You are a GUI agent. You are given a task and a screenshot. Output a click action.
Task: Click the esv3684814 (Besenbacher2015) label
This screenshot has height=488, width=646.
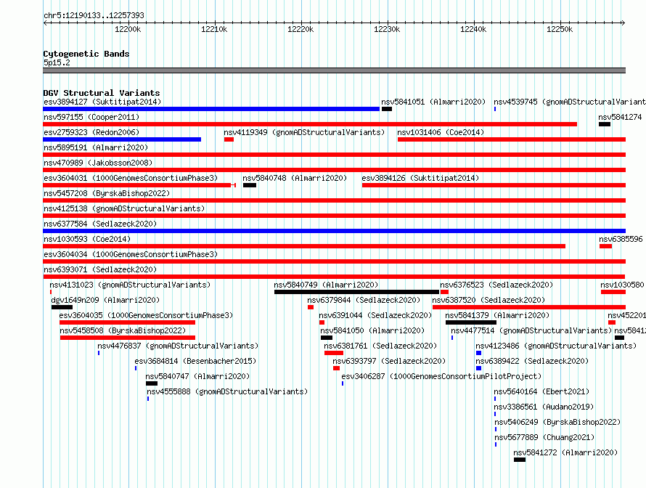[195, 361]
